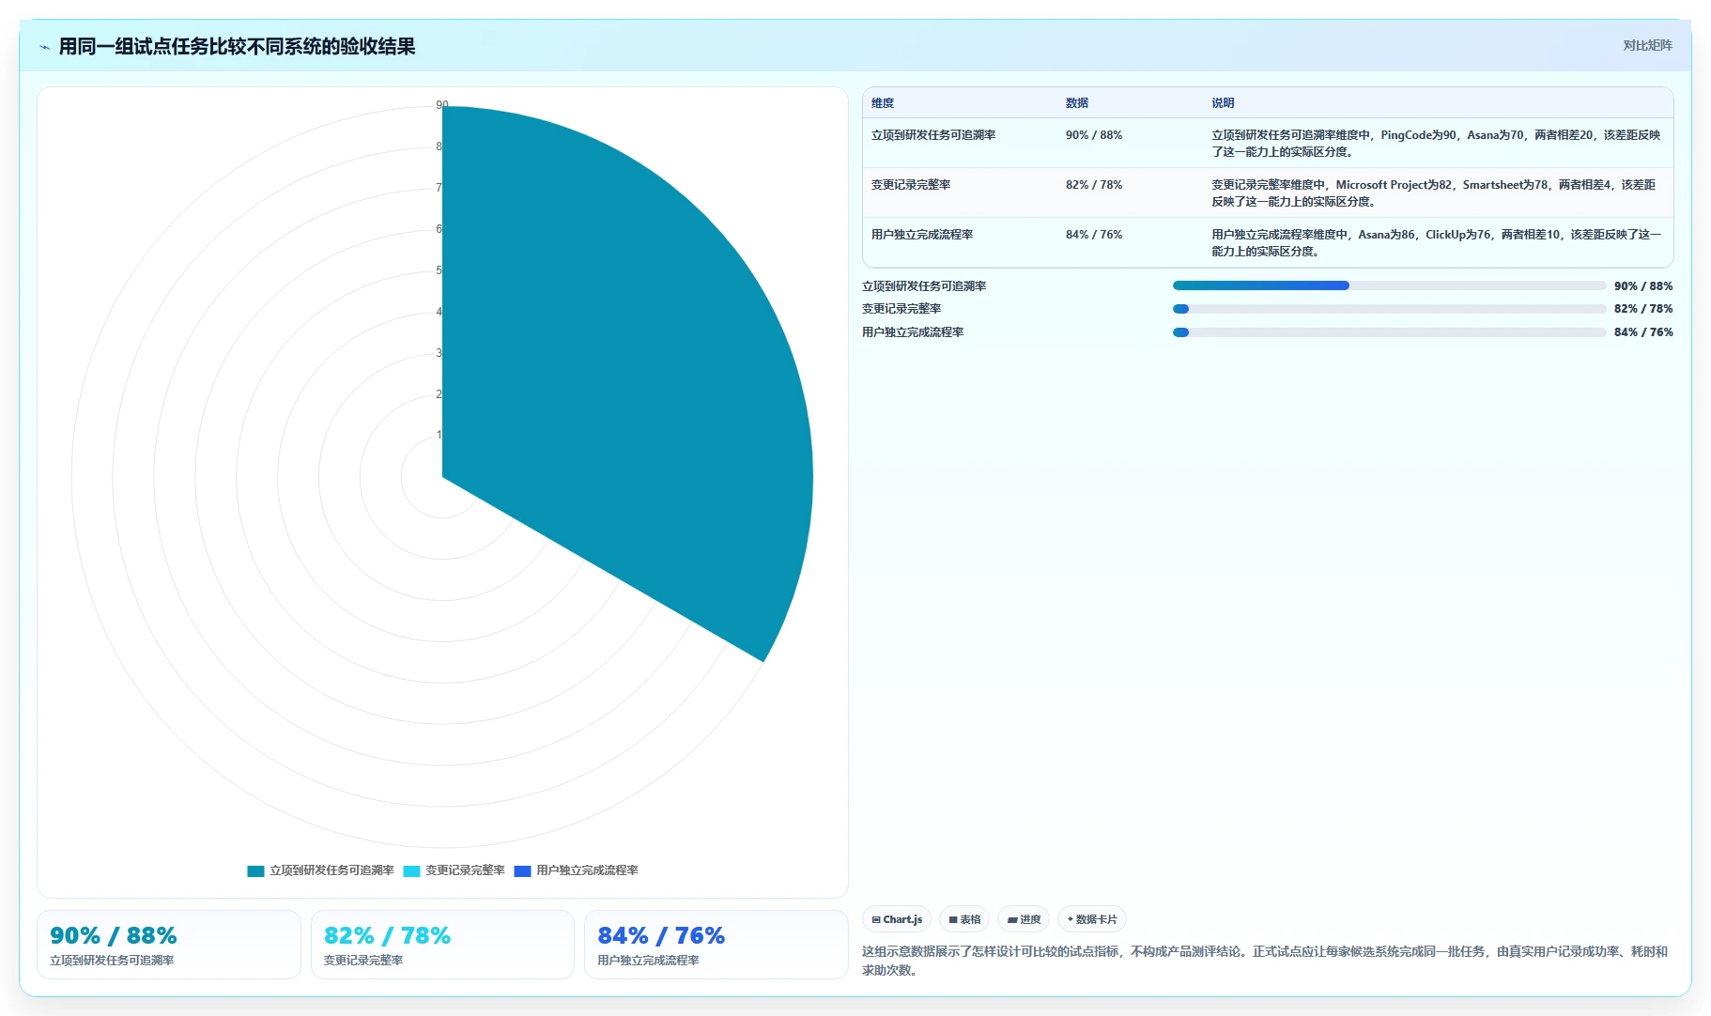
Task: Toggle the 用户独立完成流程率 legend swatch
Action: coord(522,870)
